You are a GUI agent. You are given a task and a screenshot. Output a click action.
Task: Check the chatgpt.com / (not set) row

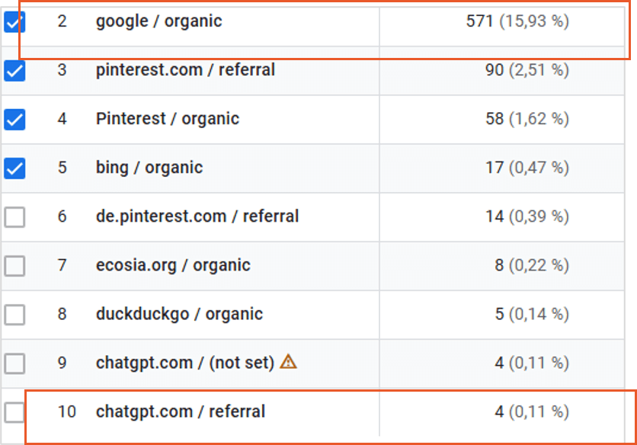[14, 363]
